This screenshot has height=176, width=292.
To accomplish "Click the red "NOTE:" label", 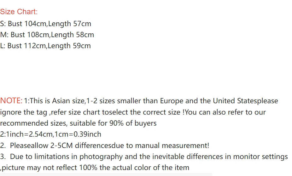I will point(11,101).
